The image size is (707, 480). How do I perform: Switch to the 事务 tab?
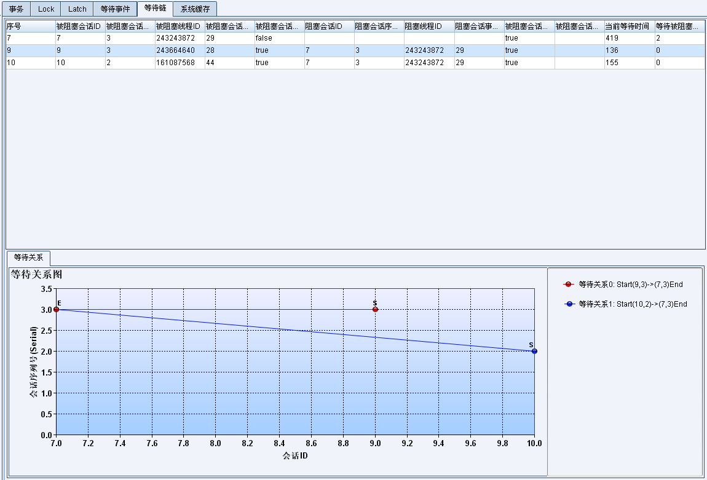point(16,9)
